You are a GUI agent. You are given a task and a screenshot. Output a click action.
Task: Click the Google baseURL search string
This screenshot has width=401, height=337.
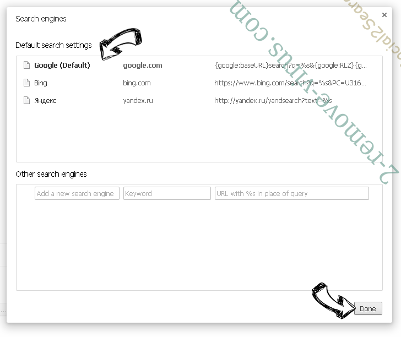click(290, 66)
